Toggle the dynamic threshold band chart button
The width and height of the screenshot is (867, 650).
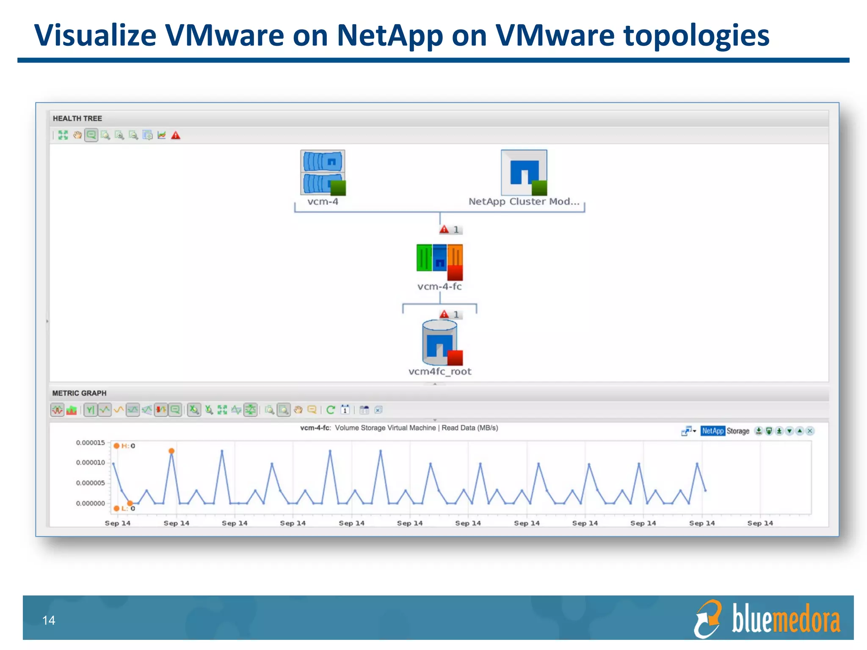[133, 410]
